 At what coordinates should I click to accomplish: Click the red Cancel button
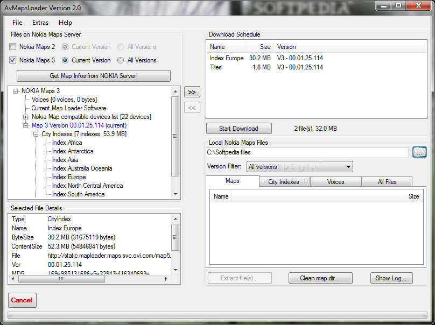pos(22,300)
